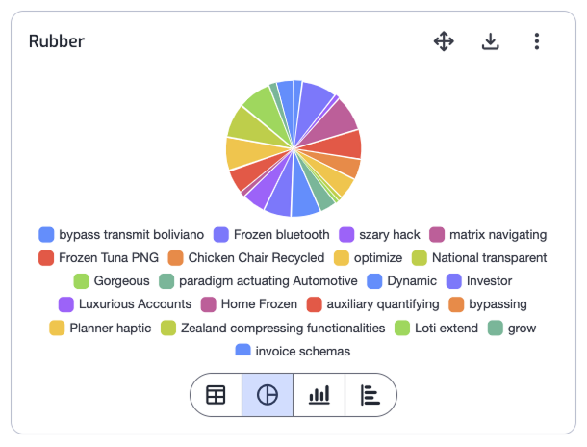This screenshot has width=587, height=447.
Task: Click matrix navigating legend label
Action: [x=498, y=235]
